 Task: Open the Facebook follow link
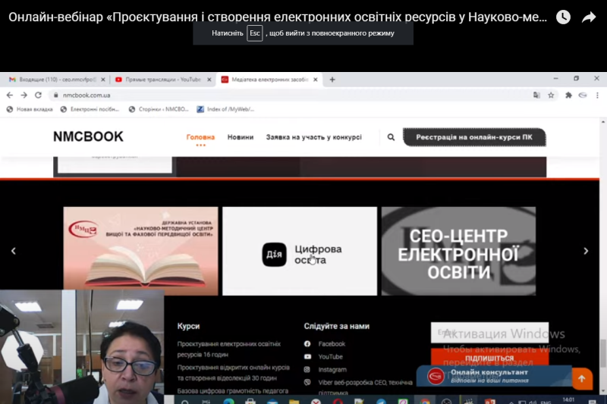[x=332, y=343]
